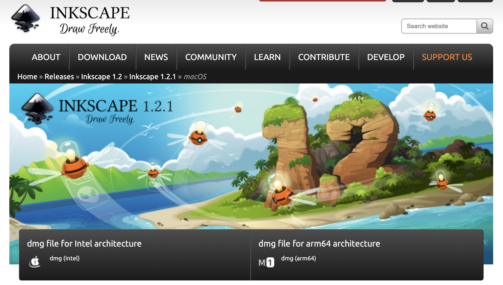Open the Inkscape 1.2 breadcrumb link
503x285 pixels.
[x=101, y=77]
